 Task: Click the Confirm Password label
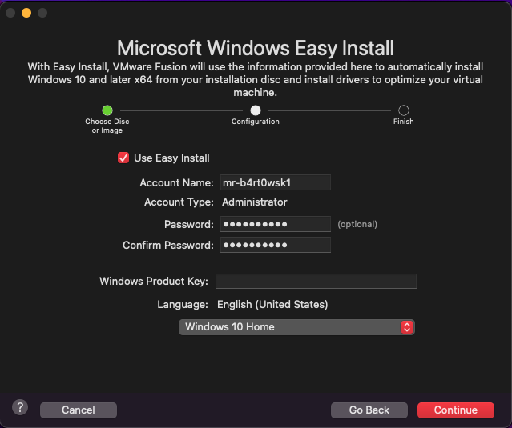[168, 245]
